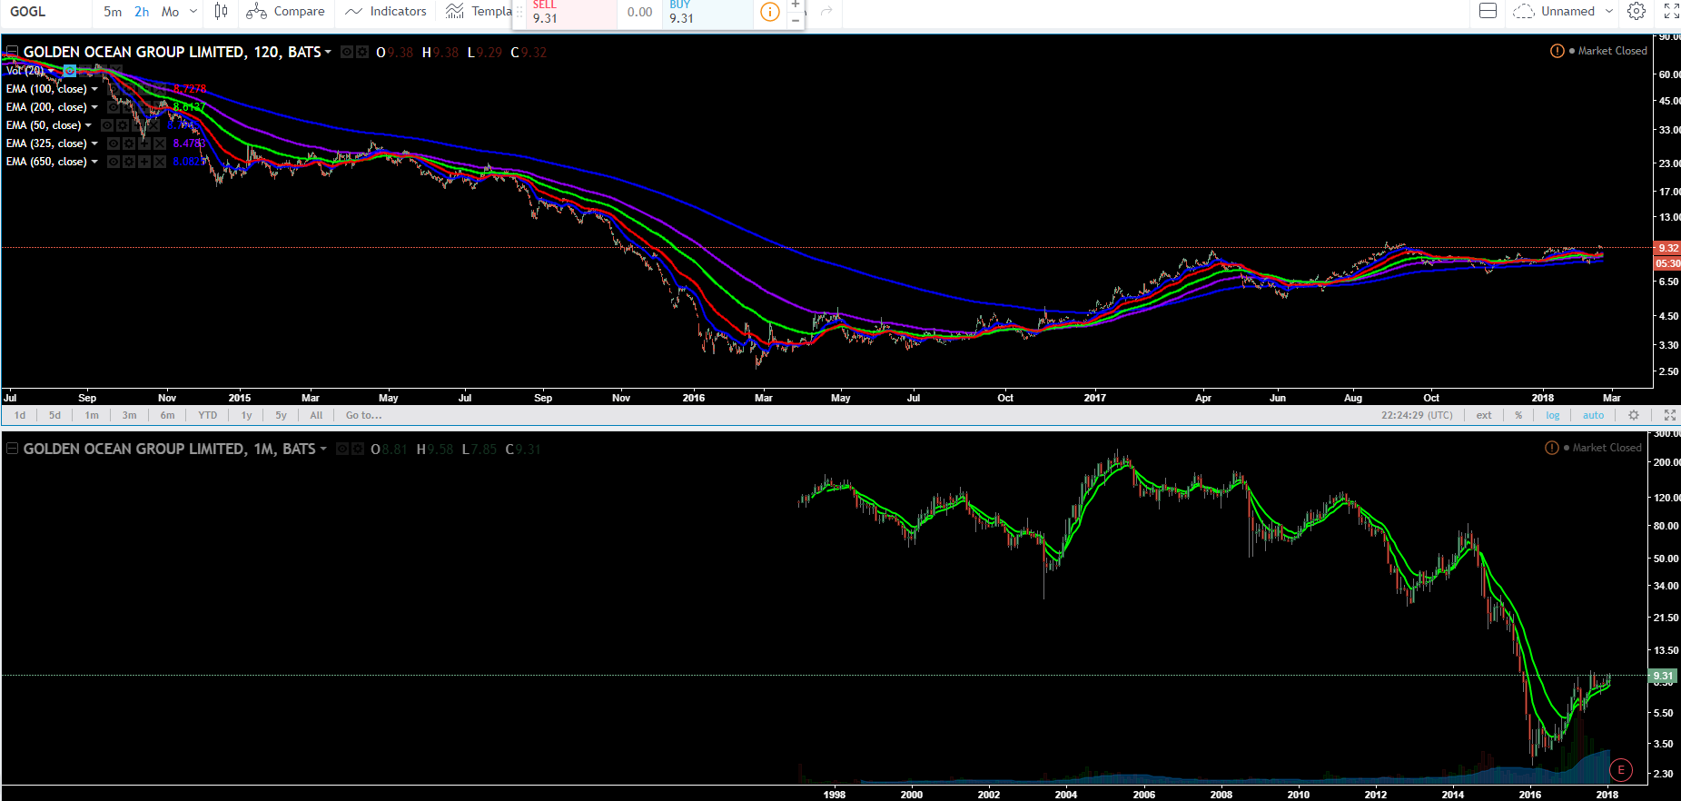Screen dimensions: 1681x801
Task: Toggle extended hours (ext)
Action: [1484, 415]
